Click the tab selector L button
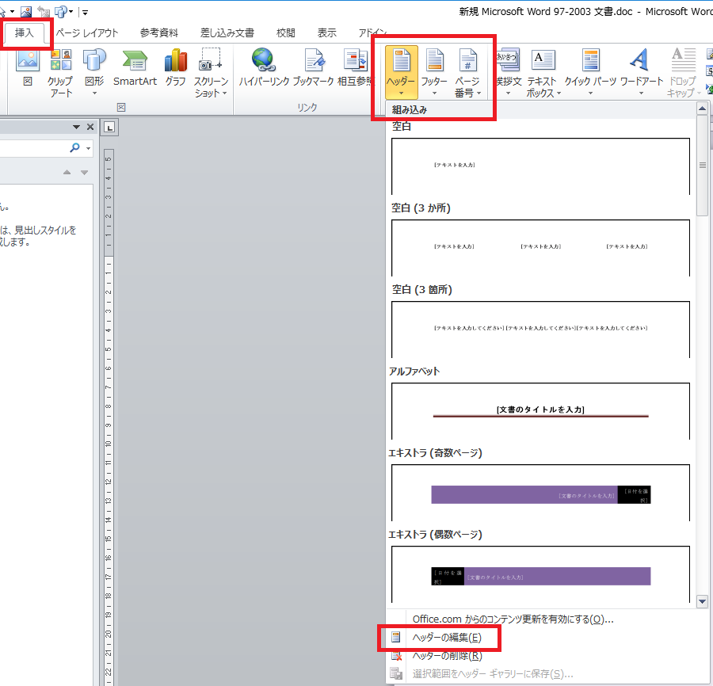Image resolution: width=713 pixels, height=686 pixels. (109, 128)
